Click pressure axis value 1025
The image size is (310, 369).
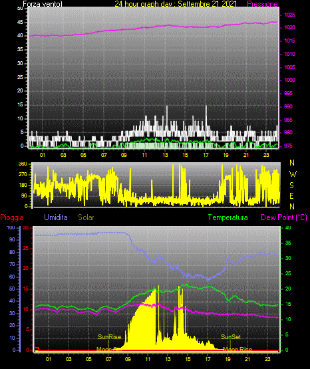289,15
